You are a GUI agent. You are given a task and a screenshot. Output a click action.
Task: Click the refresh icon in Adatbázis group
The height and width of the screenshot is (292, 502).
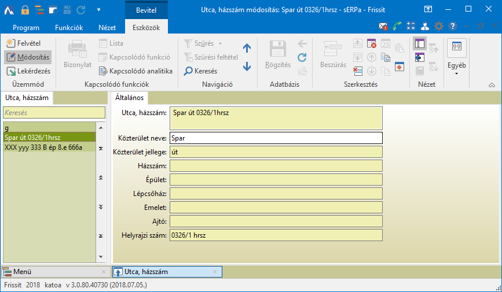pyautogui.click(x=302, y=57)
